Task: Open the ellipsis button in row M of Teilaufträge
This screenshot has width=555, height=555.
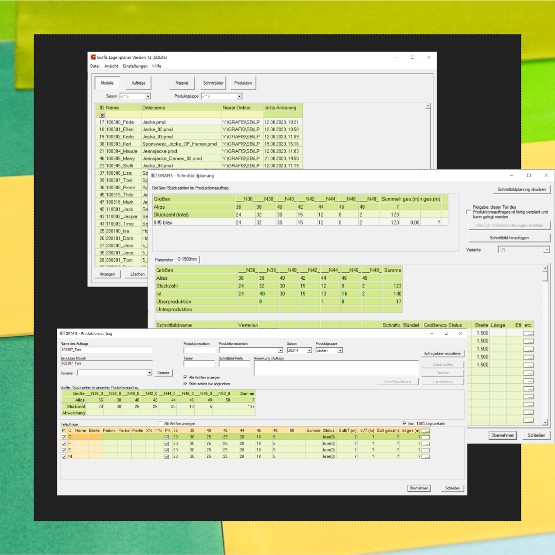Action: pos(425,456)
